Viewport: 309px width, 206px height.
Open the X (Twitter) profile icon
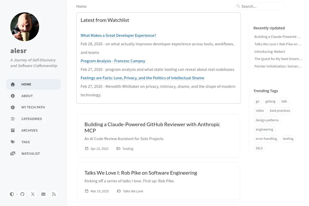33,194
